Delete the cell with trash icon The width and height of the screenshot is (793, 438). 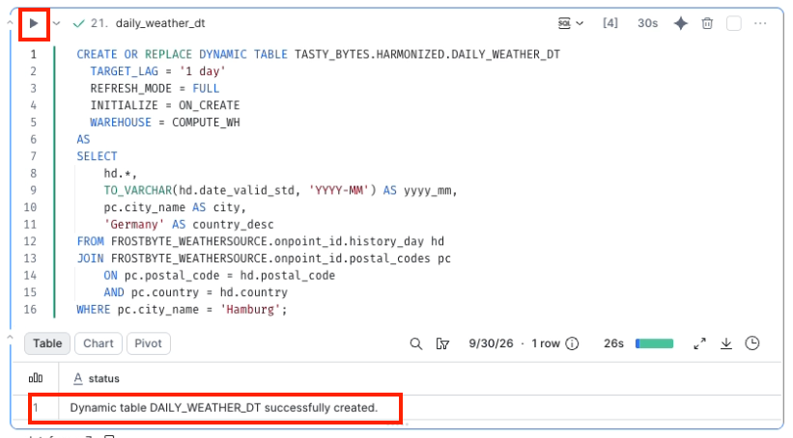pyautogui.click(x=708, y=23)
